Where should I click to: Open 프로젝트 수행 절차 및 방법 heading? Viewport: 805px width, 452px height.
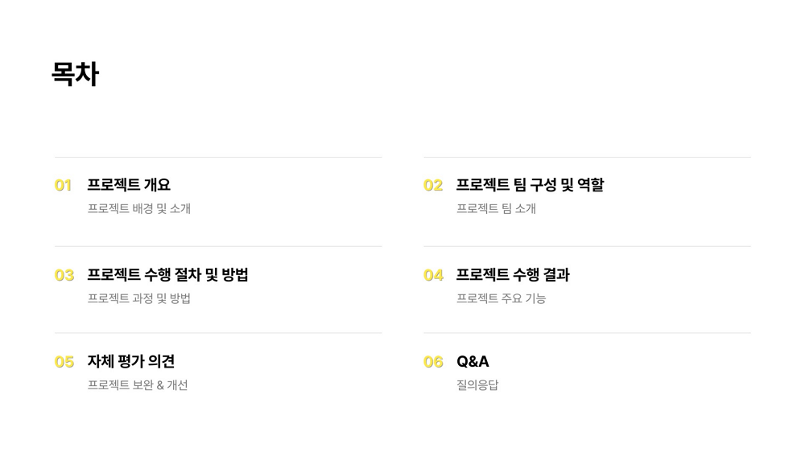[168, 274]
